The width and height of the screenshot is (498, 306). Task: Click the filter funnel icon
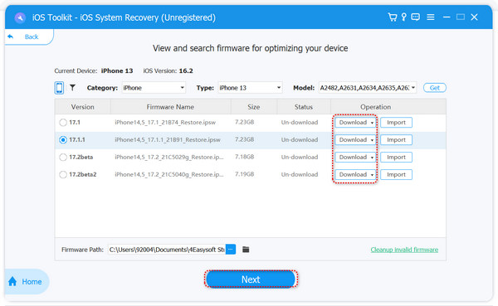pyautogui.click(x=73, y=88)
